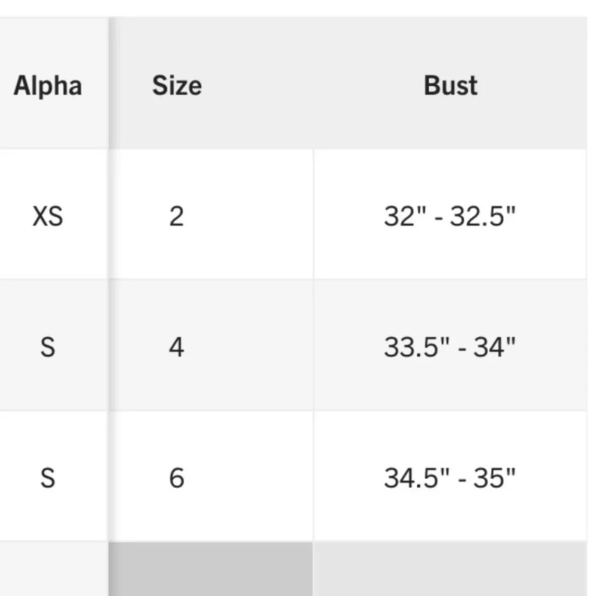Screen dimensions: 596x596
Task: Click the size 6 cell
Action: pos(176,477)
